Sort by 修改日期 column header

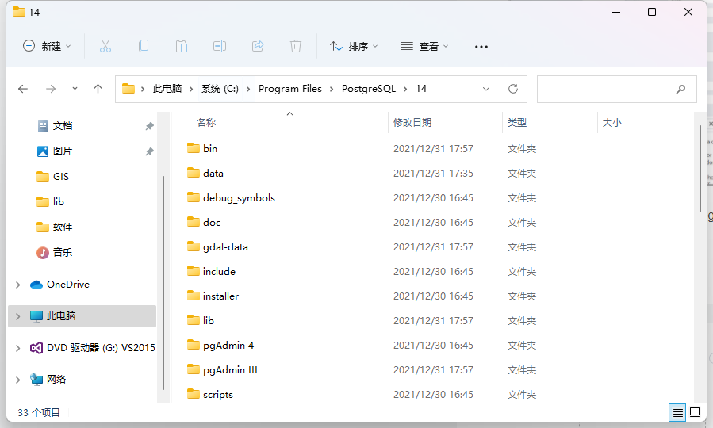pos(412,122)
